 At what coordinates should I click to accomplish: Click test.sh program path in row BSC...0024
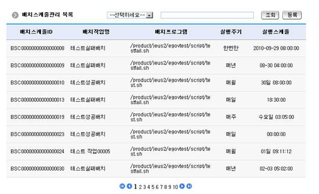point(170,151)
